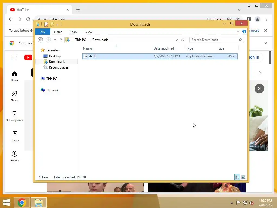Click the search magnifier icon
The image size is (277, 208).
point(240,40)
